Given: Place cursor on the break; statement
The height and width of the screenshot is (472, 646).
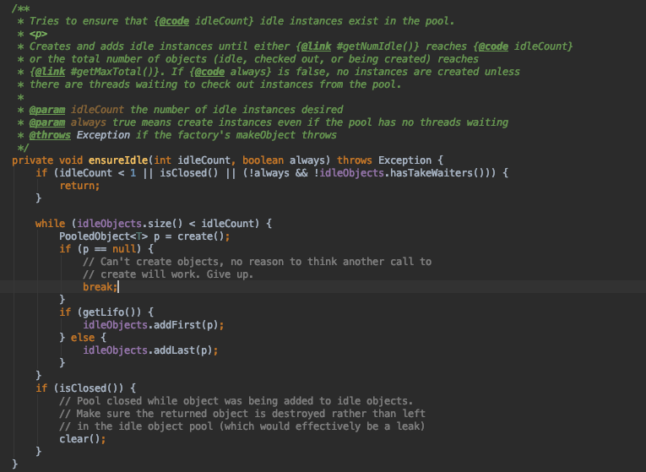Looking at the screenshot, I should (x=100, y=286).
